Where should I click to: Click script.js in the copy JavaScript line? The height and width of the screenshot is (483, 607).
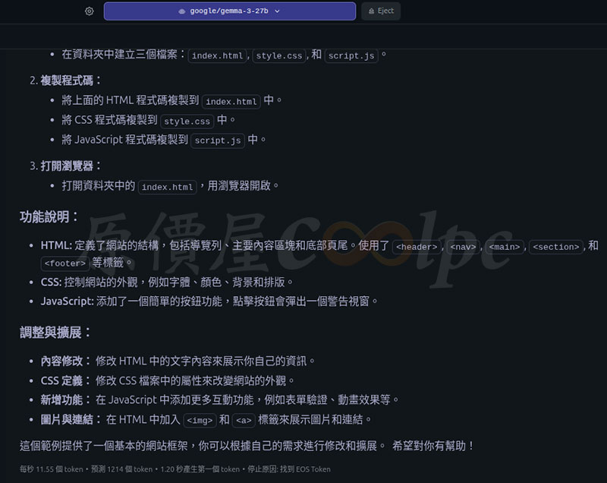click(x=218, y=140)
